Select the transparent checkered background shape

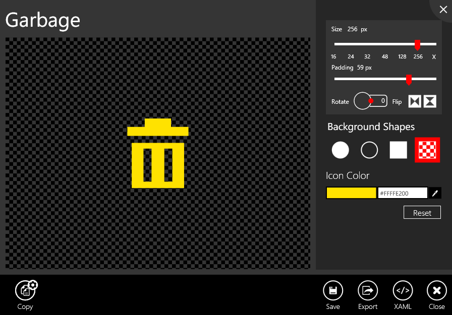pos(427,150)
